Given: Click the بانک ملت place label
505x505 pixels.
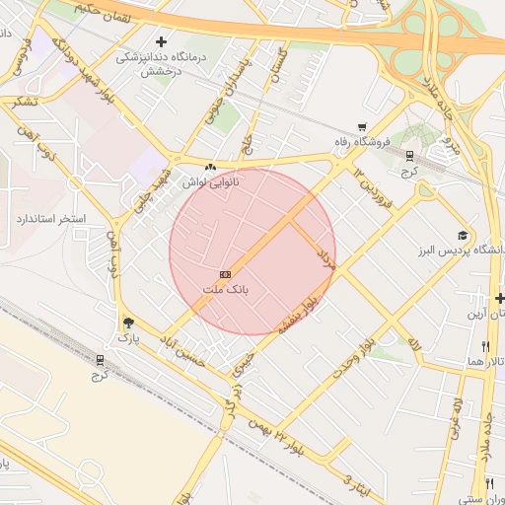Looking at the screenshot, I should pos(226,289).
